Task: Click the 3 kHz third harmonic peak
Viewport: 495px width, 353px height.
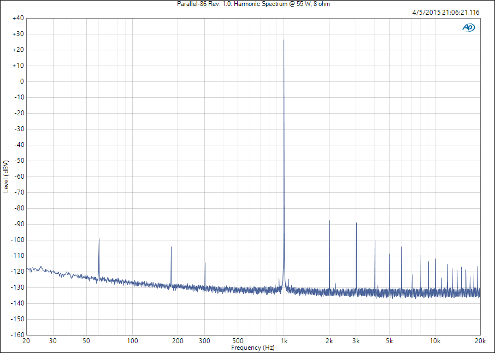Action: tap(356, 223)
